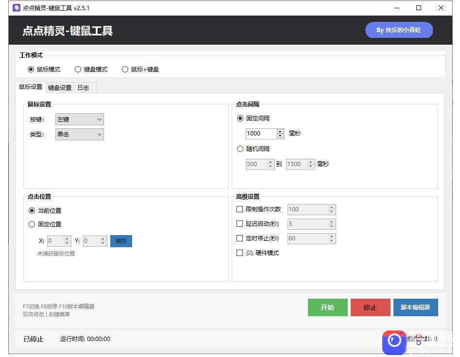This screenshot has width=460, height=357.
Task: Select 键盘模式 work mode
Action: click(x=91, y=69)
